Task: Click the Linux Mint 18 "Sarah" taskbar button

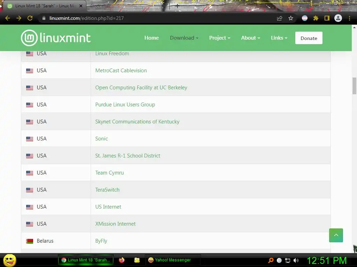Action: pos(86,260)
